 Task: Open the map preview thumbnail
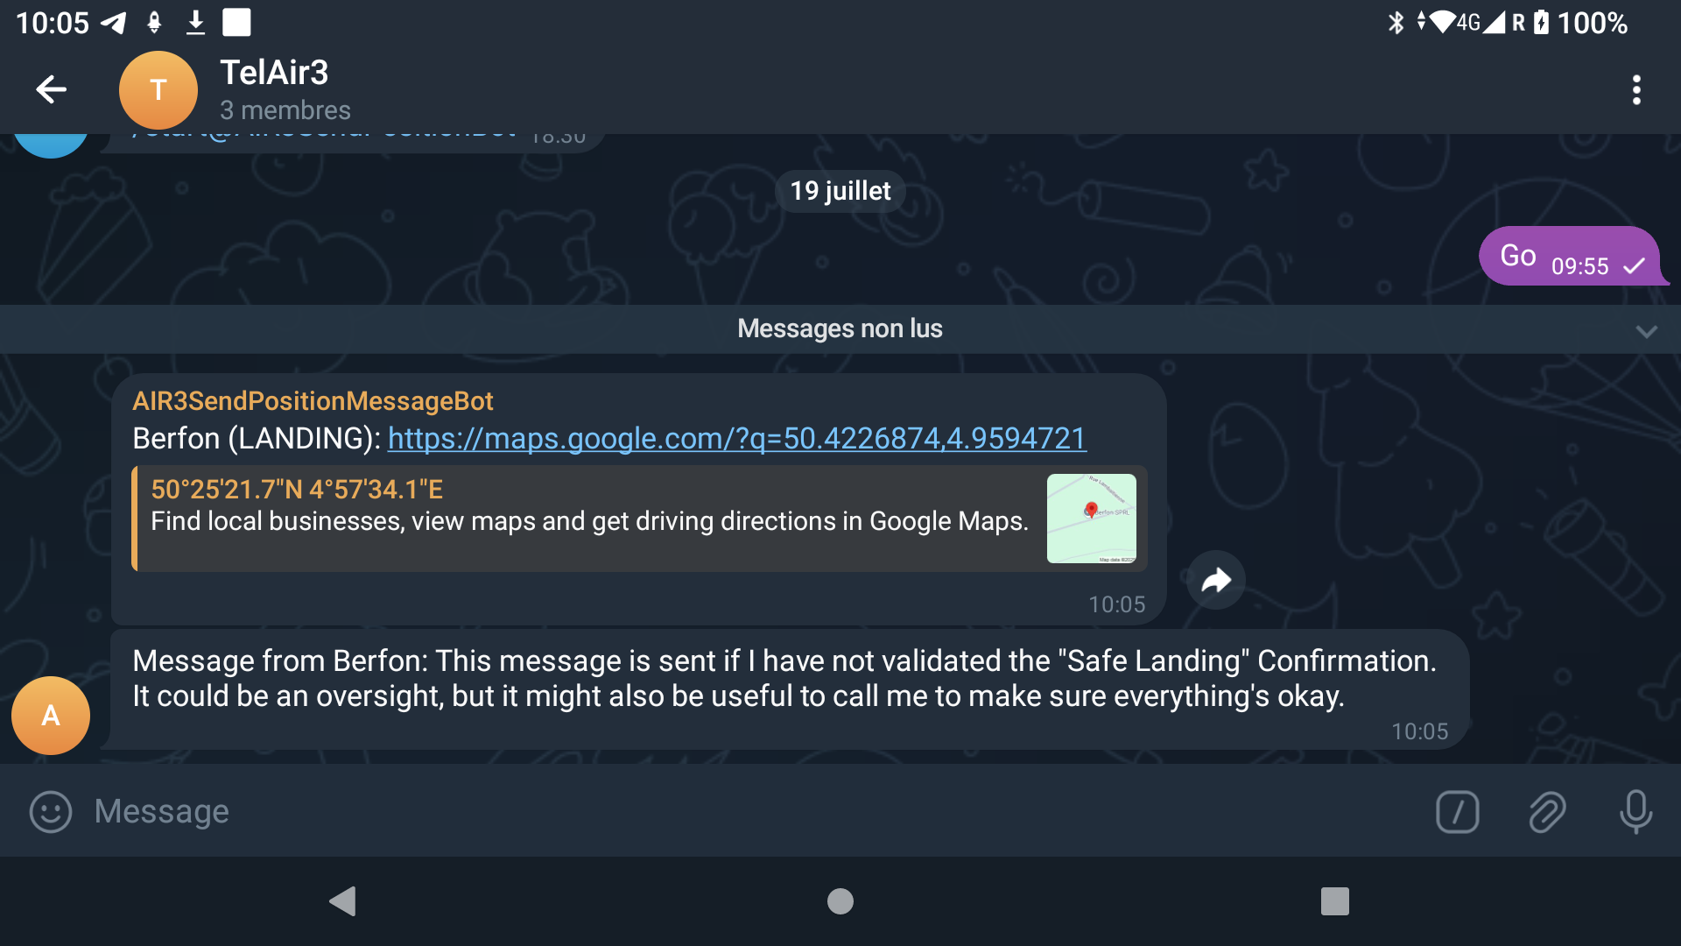click(1092, 519)
